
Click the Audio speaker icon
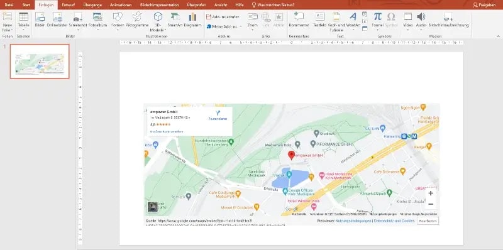(x=421, y=17)
